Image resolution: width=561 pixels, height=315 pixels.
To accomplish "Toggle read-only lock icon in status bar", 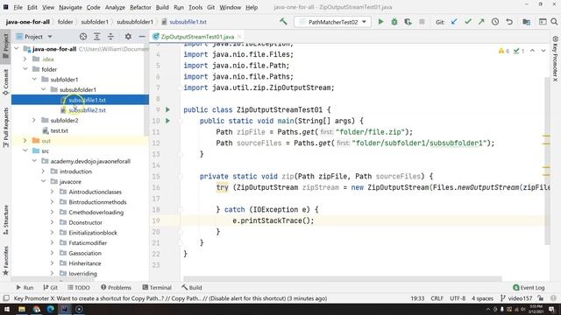I will click(541, 298).
